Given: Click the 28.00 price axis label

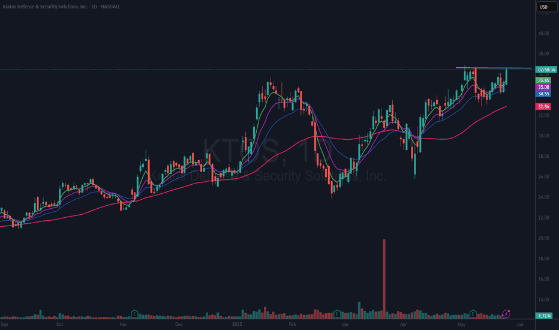Looking at the screenshot, I should pos(543,156).
